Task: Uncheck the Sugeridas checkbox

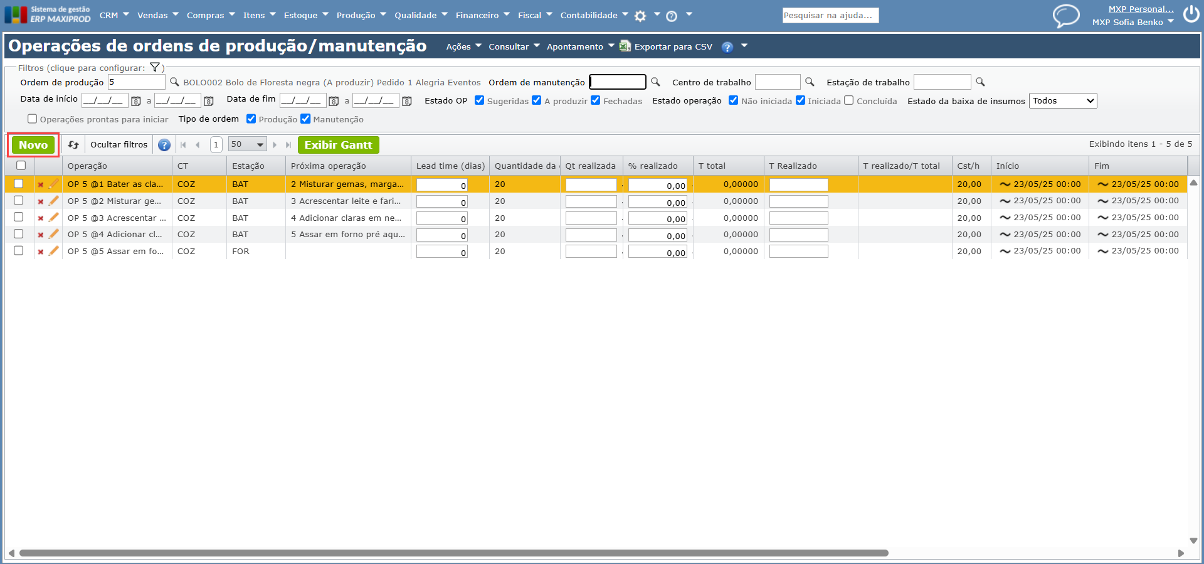Action: coord(480,100)
